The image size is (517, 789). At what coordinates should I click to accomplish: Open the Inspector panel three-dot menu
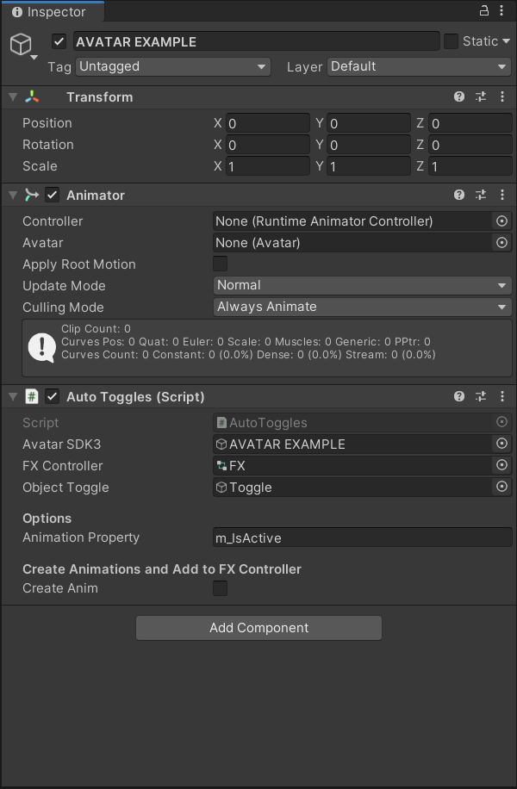tap(503, 10)
